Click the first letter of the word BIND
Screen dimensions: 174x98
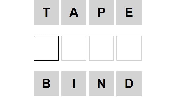pyautogui.click(x=46, y=84)
